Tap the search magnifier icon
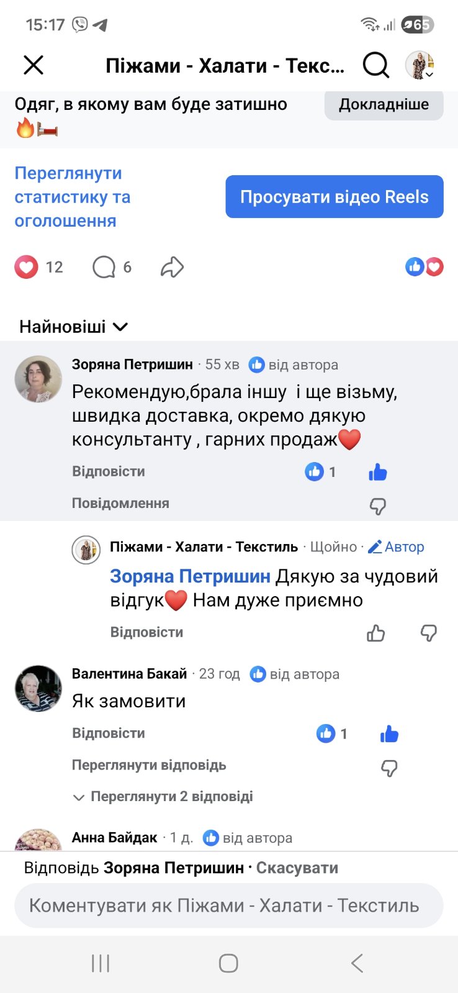 coord(375,65)
